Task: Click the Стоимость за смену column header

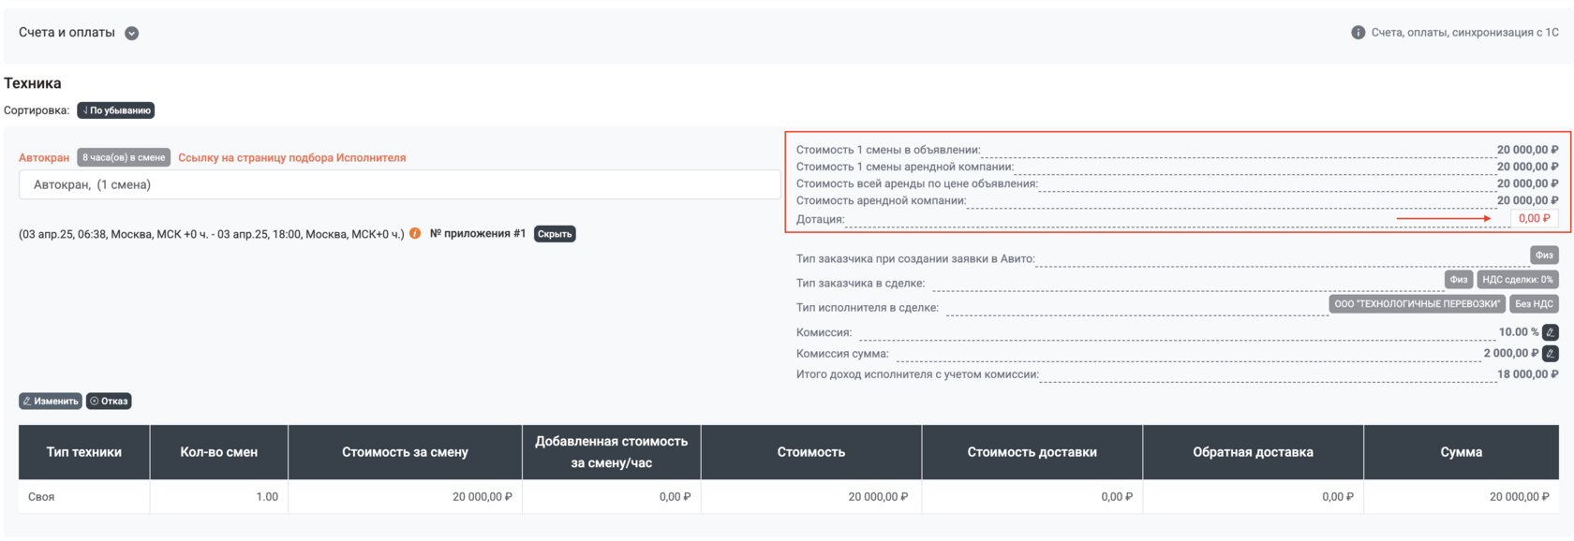Action: 405,452
